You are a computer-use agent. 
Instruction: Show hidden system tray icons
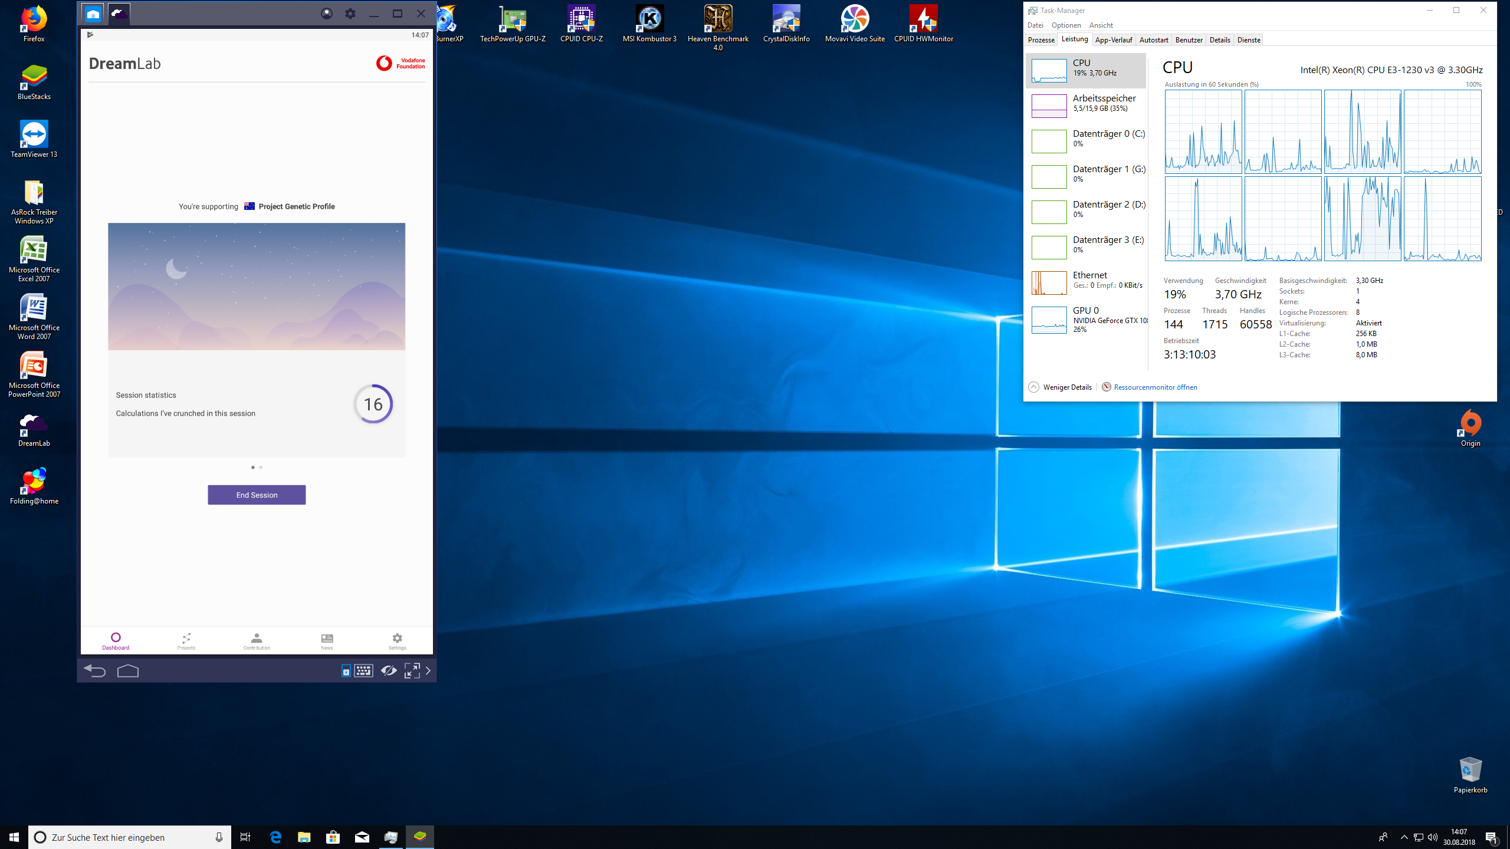[1404, 837]
